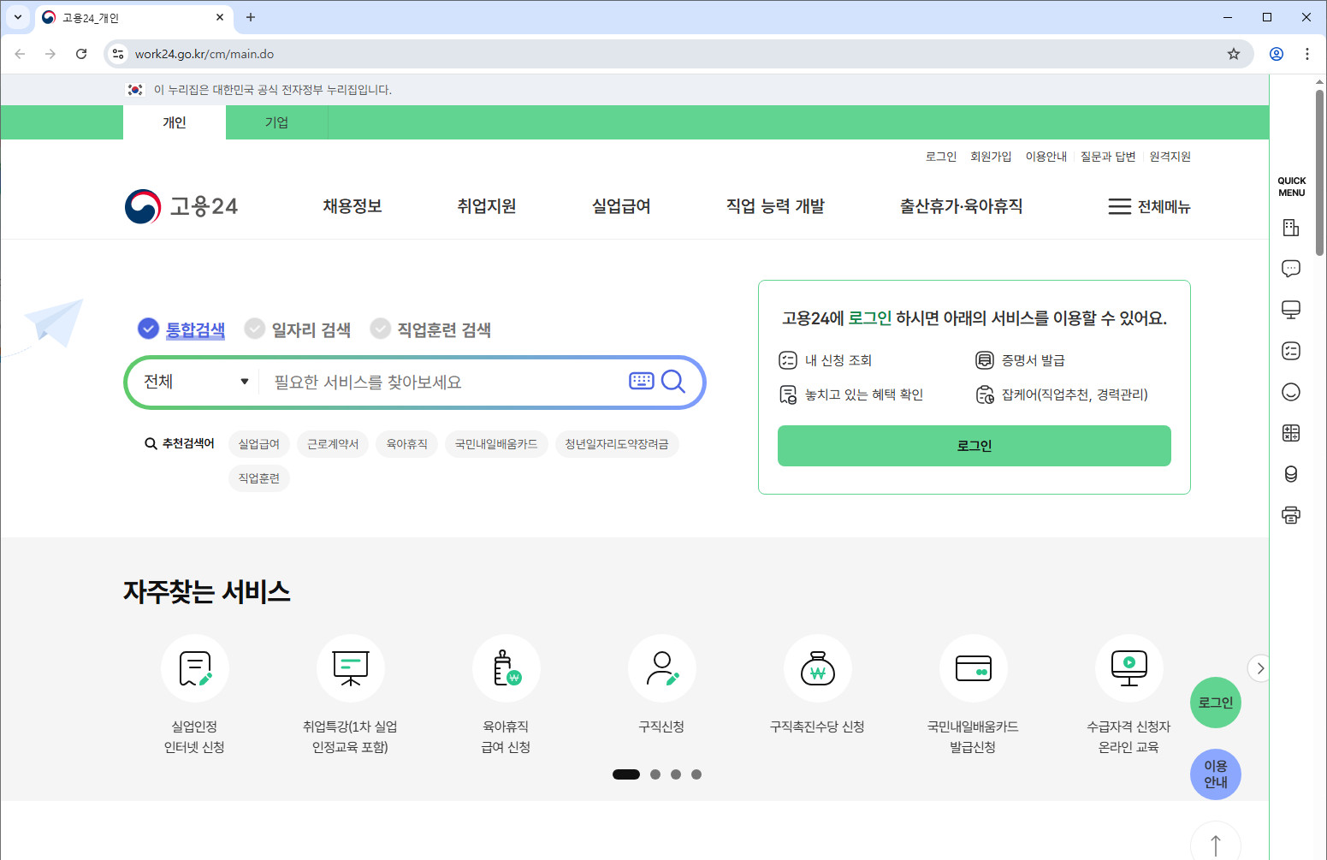The image size is (1327, 860).
Task: Open the calculator icon in Quick Menu
Action: tap(1291, 433)
